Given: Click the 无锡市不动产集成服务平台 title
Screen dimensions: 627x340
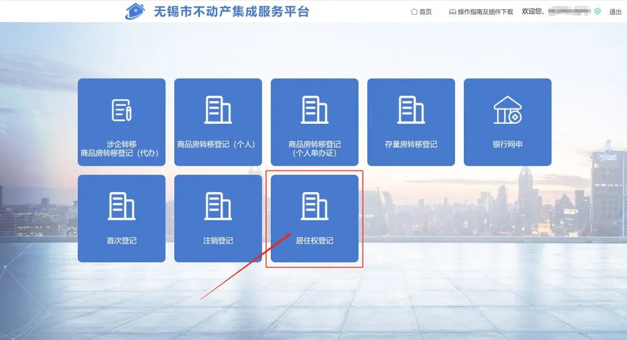Looking at the screenshot, I should 232,12.
